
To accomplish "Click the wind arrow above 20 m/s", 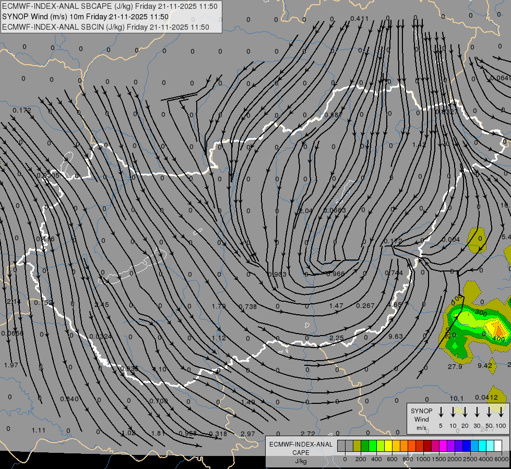I will point(465,412).
